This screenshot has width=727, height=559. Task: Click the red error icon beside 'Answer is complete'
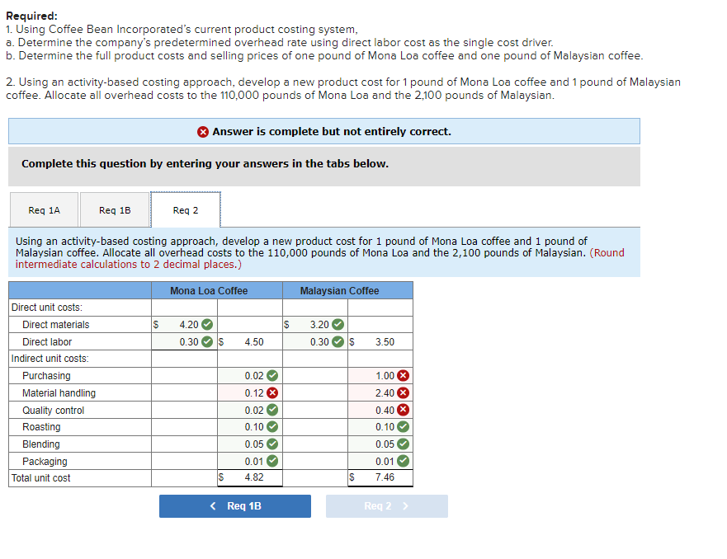coord(203,132)
